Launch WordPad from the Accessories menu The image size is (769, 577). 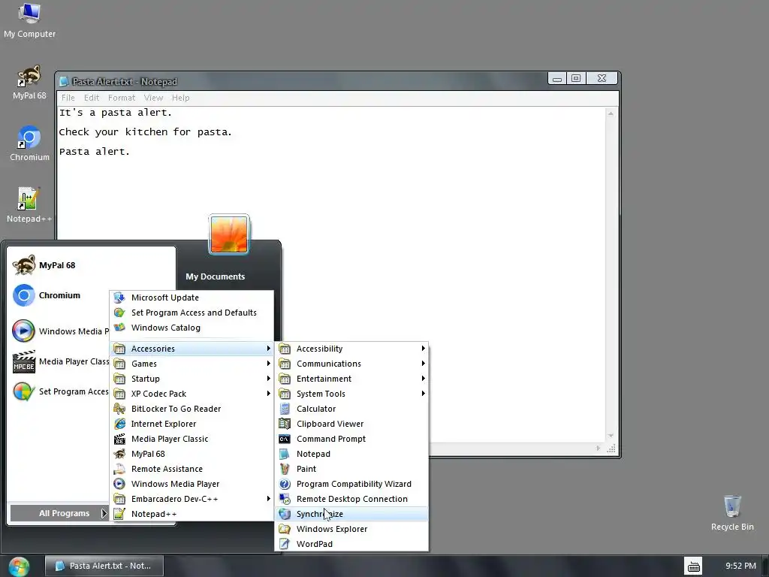[x=351, y=544]
